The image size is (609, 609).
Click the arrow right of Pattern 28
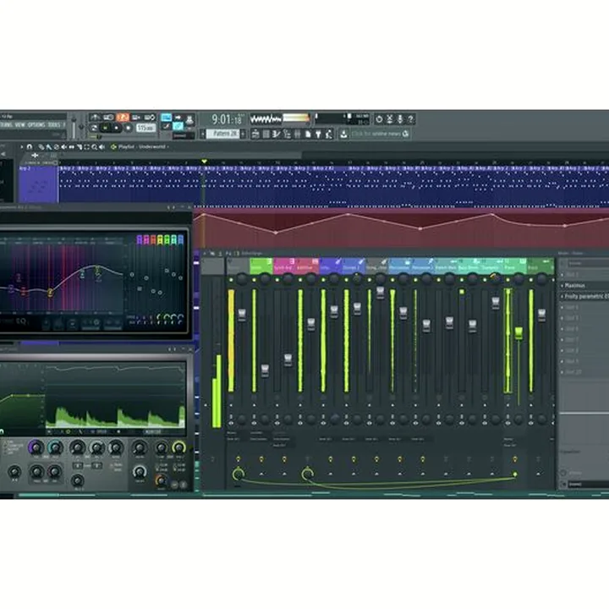click(x=243, y=134)
